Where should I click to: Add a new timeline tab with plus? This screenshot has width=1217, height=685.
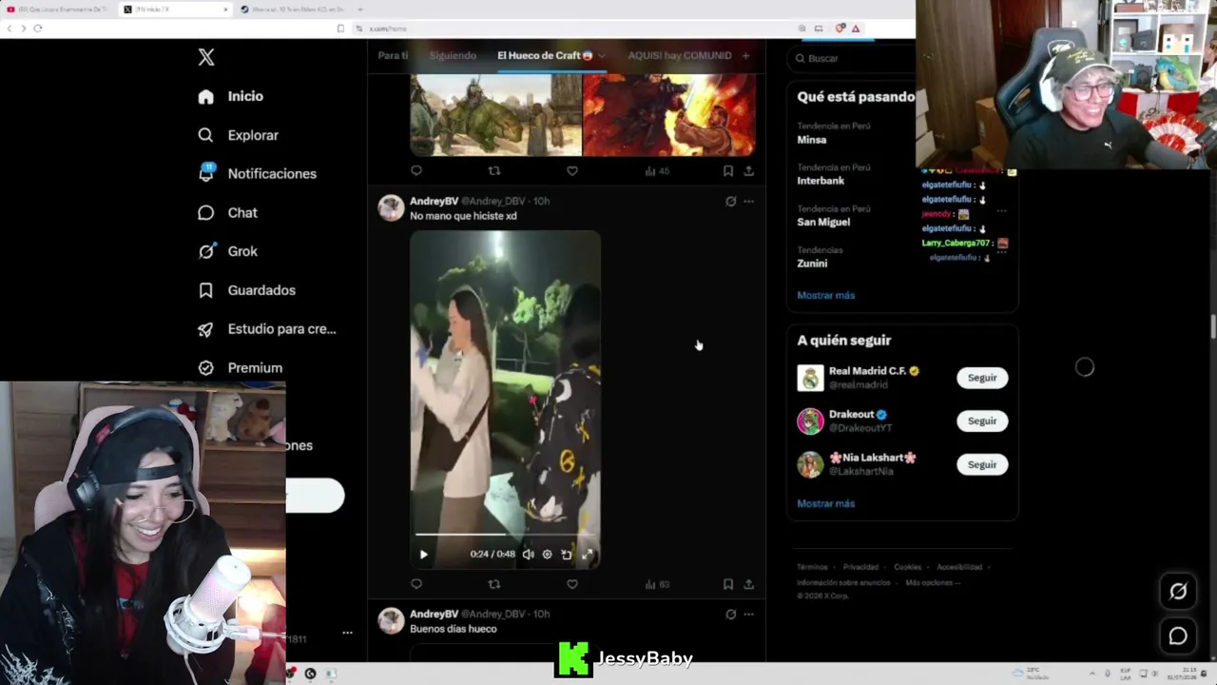745,55
